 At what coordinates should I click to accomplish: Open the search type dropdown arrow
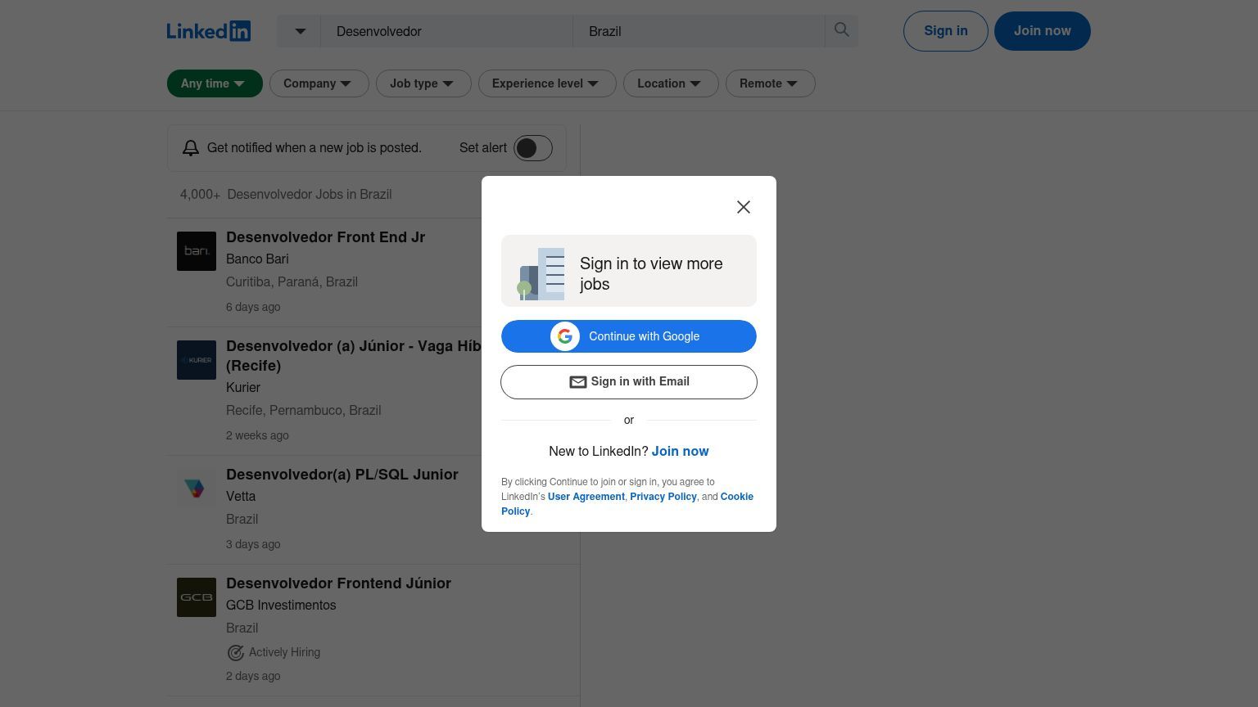click(x=300, y=31)
